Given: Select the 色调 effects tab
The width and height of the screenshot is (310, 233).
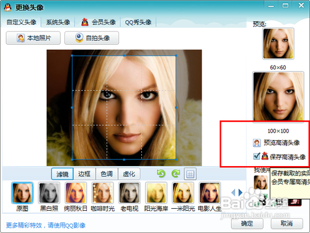Looking at the screenshot, I should (107, 174).
